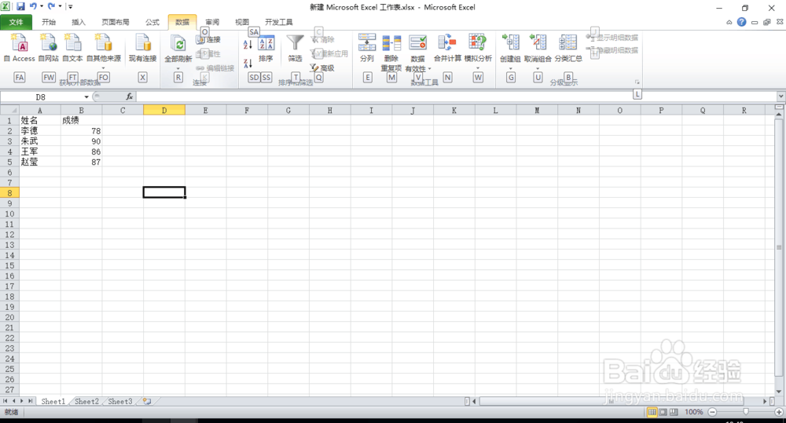This screenshot has width=786, height=423.
Task: Click the Save icon in quick access toolbar
Action: (20, 6)
